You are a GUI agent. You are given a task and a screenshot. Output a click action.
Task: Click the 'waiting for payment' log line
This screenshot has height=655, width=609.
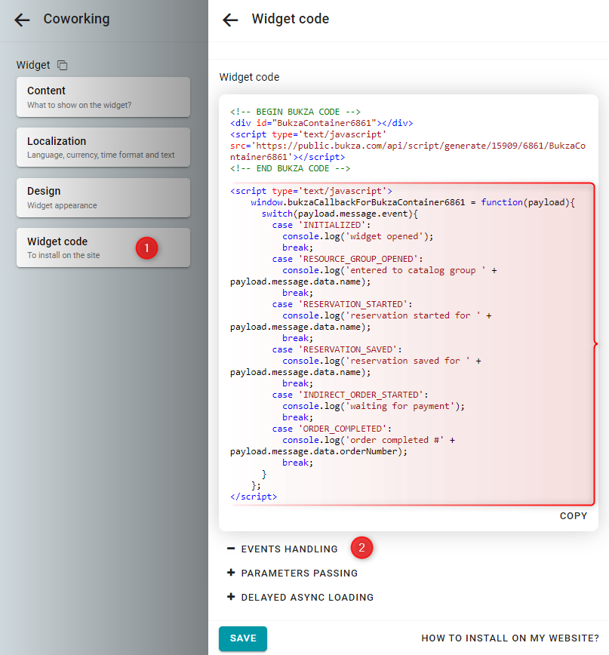374,406
